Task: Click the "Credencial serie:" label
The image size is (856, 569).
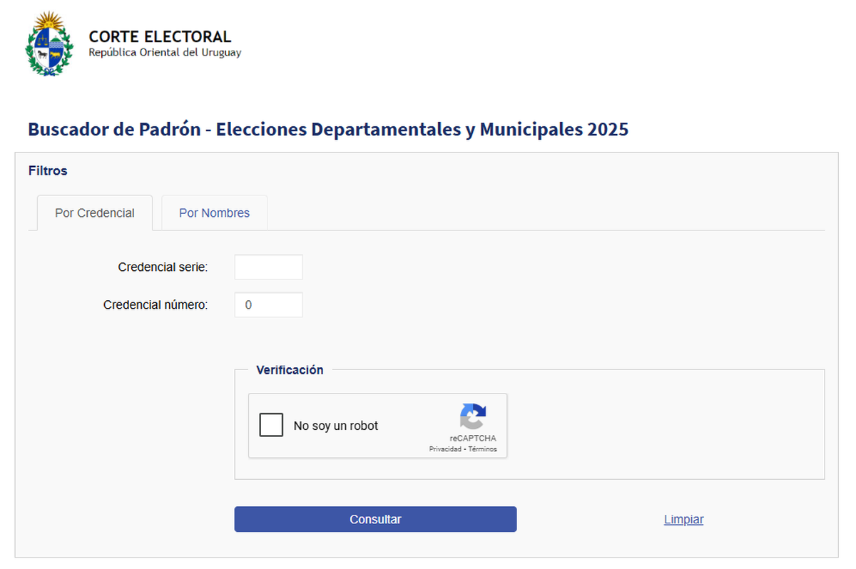Action: coord(163,267)
